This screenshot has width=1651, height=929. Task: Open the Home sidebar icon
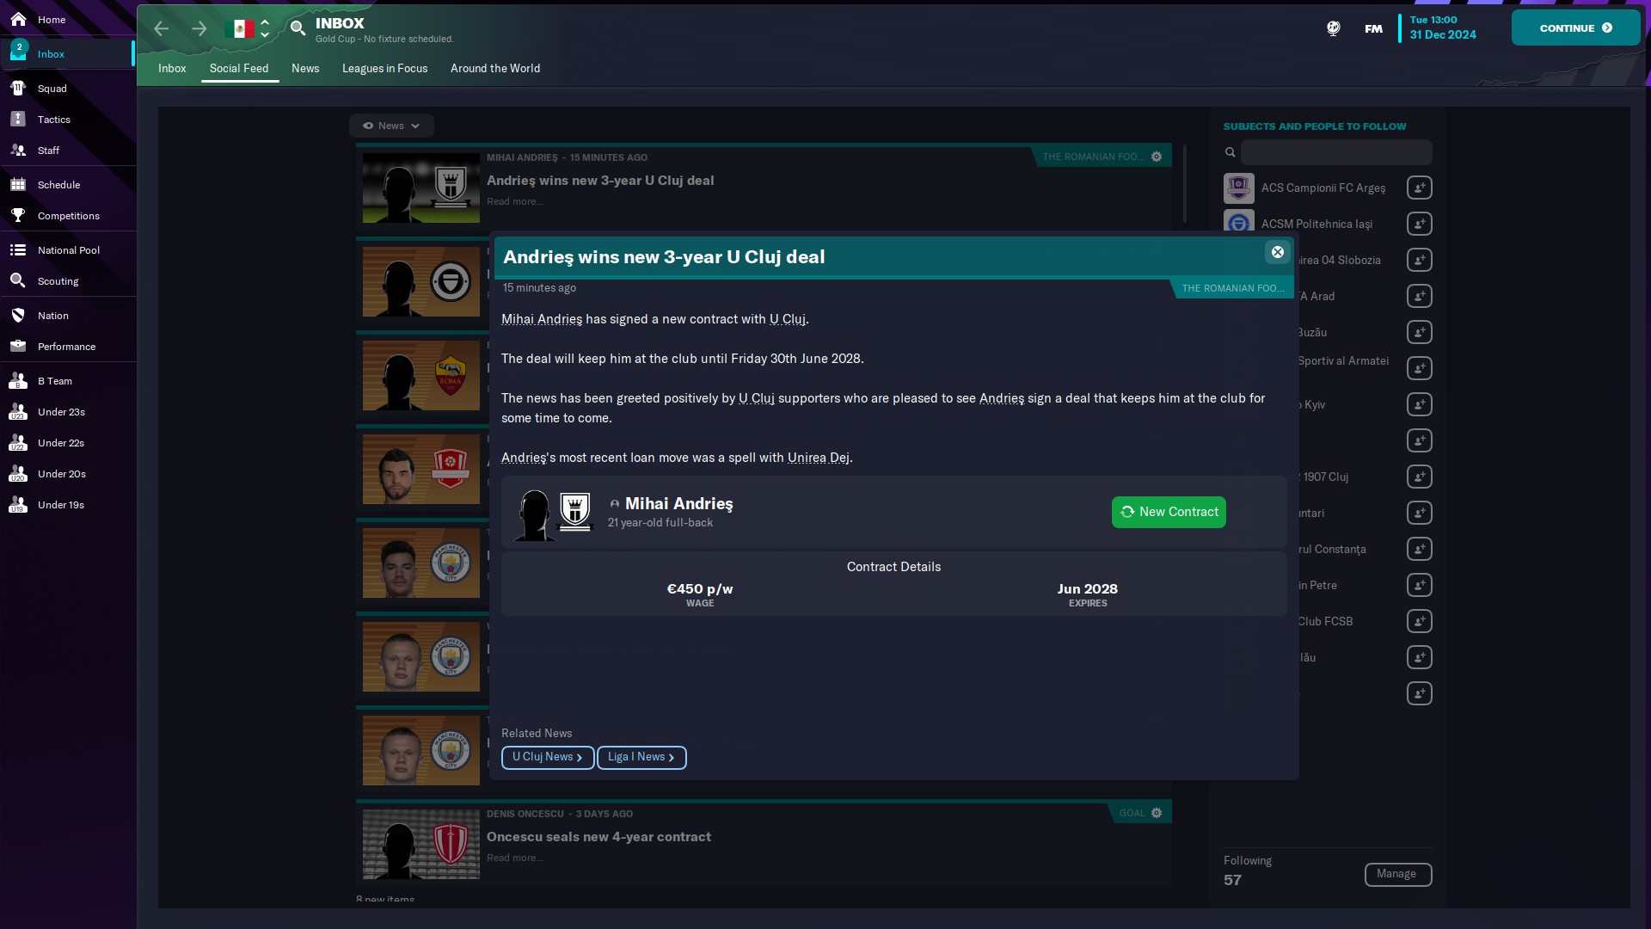point(18,19)
